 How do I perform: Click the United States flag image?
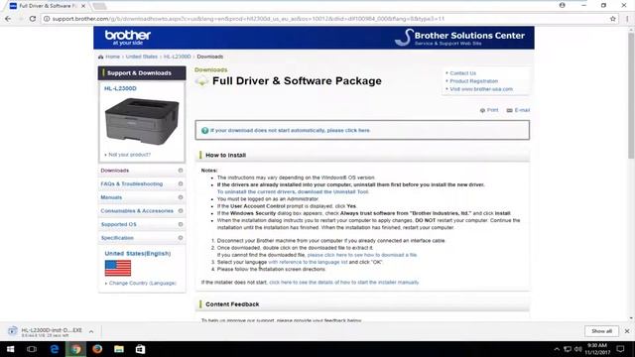tap(118, 268)
